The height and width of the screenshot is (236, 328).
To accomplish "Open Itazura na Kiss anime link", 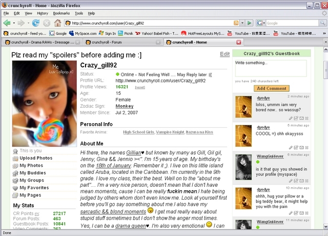I will click(199, 132).
